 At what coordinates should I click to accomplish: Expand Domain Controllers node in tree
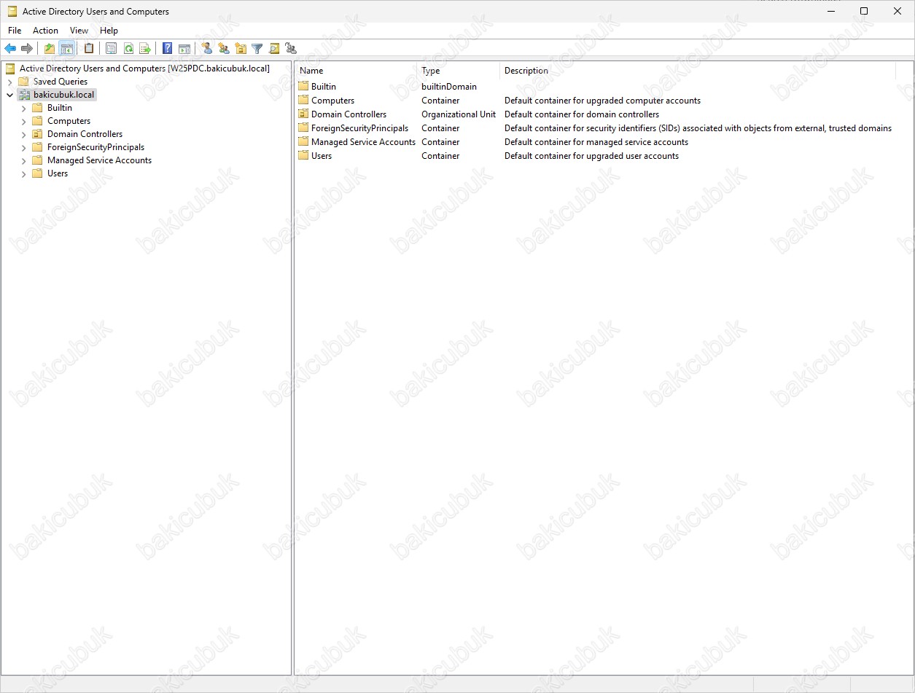coord(23,134)
